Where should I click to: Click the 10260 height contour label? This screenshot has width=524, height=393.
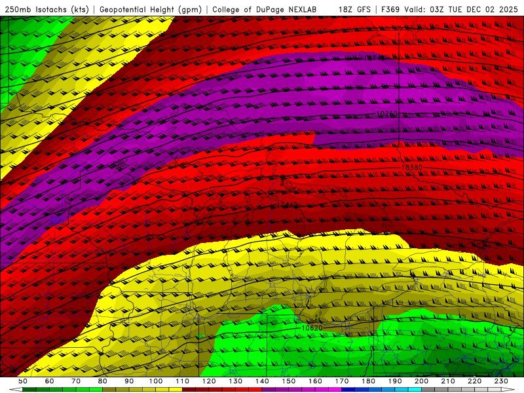[387, 114]
